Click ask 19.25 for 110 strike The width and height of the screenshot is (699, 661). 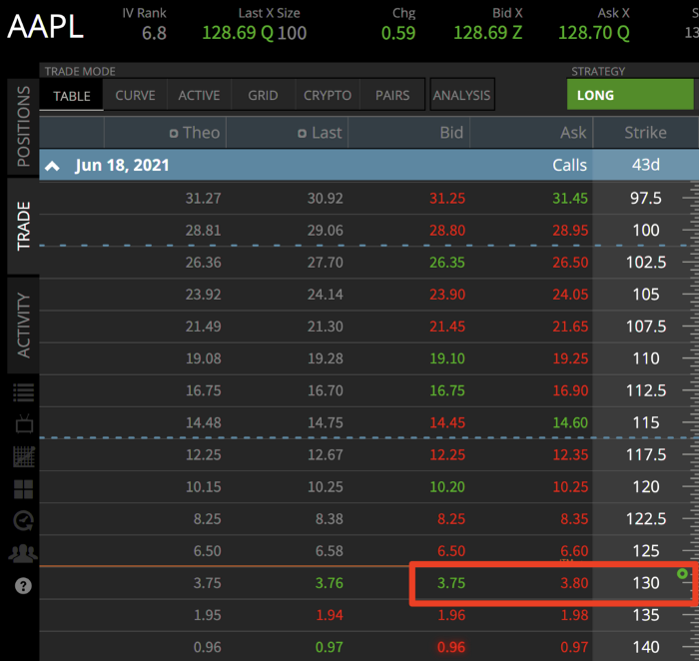click(570, 358)
